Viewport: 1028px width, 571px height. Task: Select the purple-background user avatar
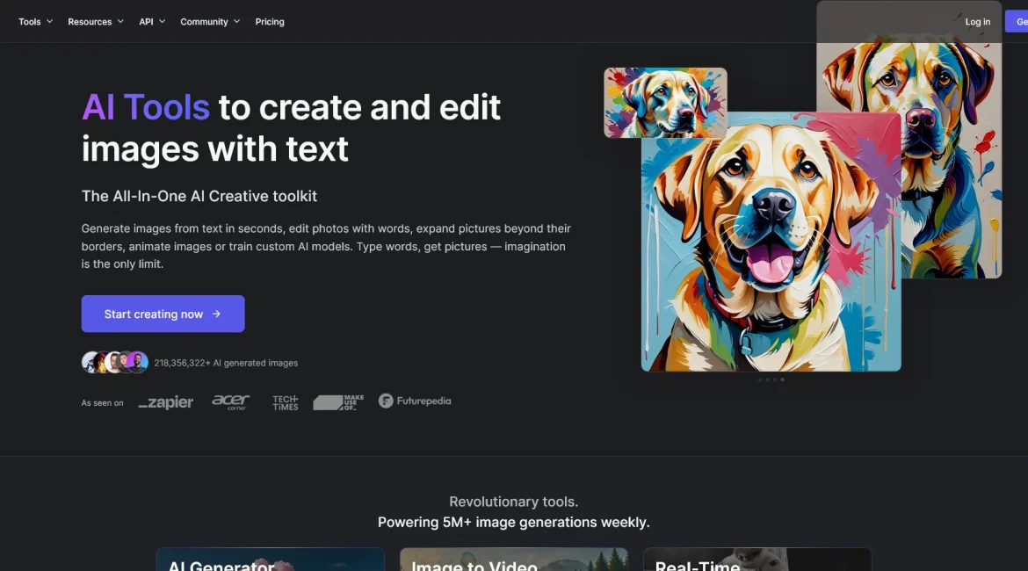pos(138,362)
